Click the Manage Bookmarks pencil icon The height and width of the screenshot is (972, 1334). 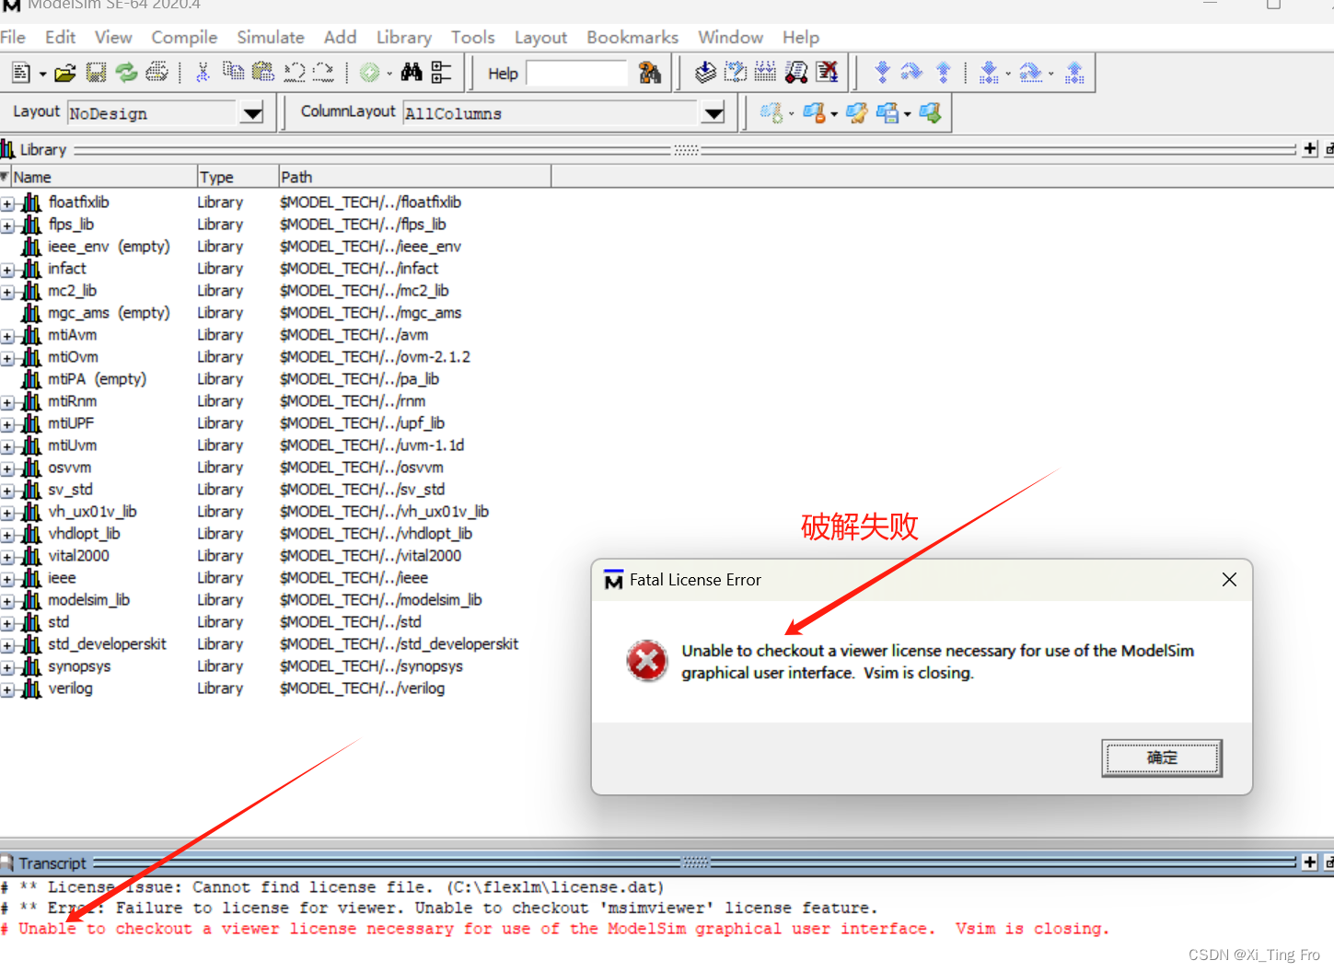(857, 113)
